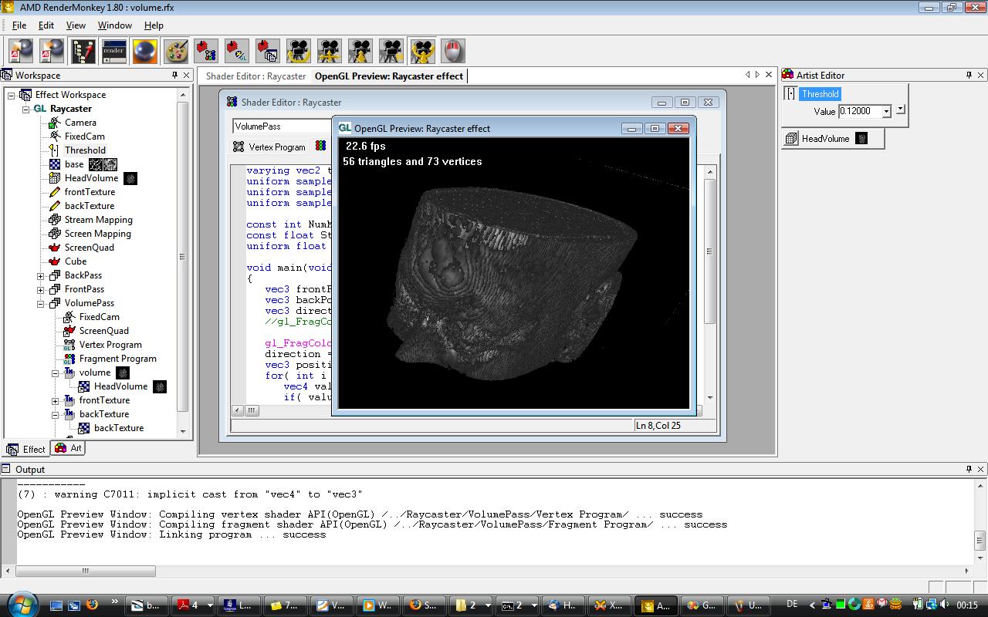
Task: Switch to Shader Editor : Raycaster tab
Action: (x=255, y=76)
